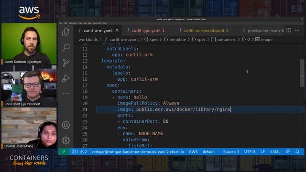This screenshot has width=306, height=172.
Task: Click 'fieldRef' on line 27
Action: click(x=139, y=145)
